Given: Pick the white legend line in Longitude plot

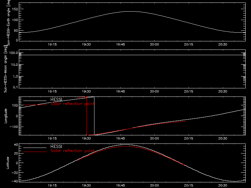Looking at the screenshot, I should [x=35, y=101].
